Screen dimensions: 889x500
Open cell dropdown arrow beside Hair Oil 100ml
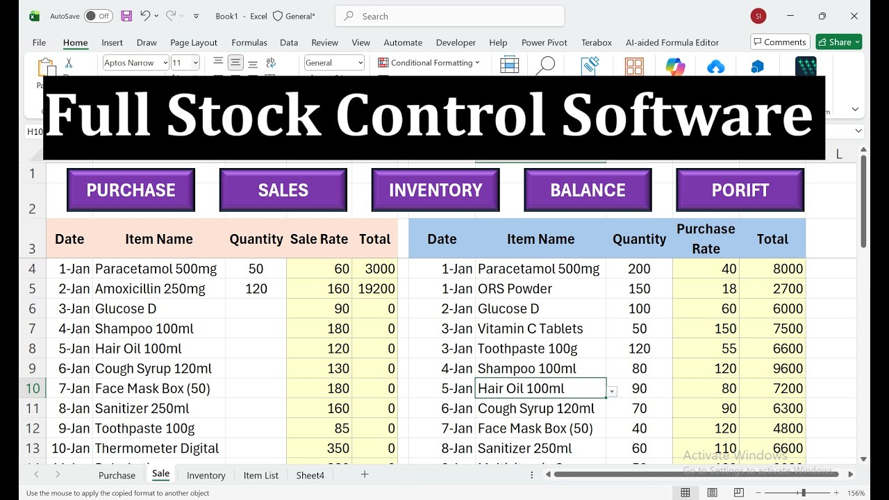click(x=612, y=392)
